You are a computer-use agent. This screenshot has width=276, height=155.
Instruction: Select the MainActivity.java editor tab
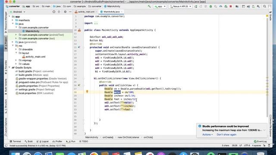pos(111,12)
